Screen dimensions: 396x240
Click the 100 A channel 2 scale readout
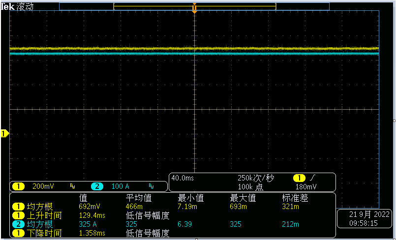pyautogui.click(x=120, y=186)
